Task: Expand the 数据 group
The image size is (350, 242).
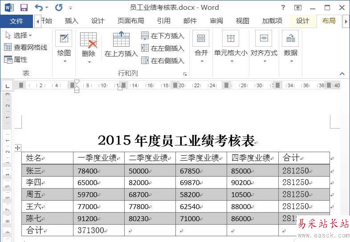Action: [x=291, y=46]
